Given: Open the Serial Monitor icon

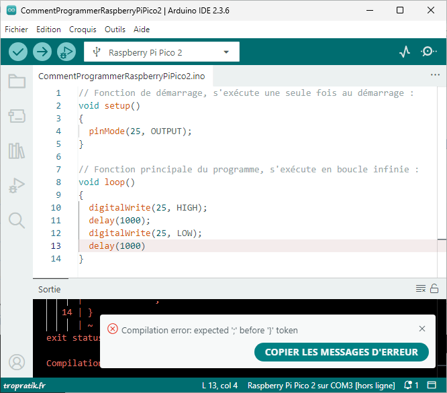Looking at the screenshot, I should coord(428,52).
